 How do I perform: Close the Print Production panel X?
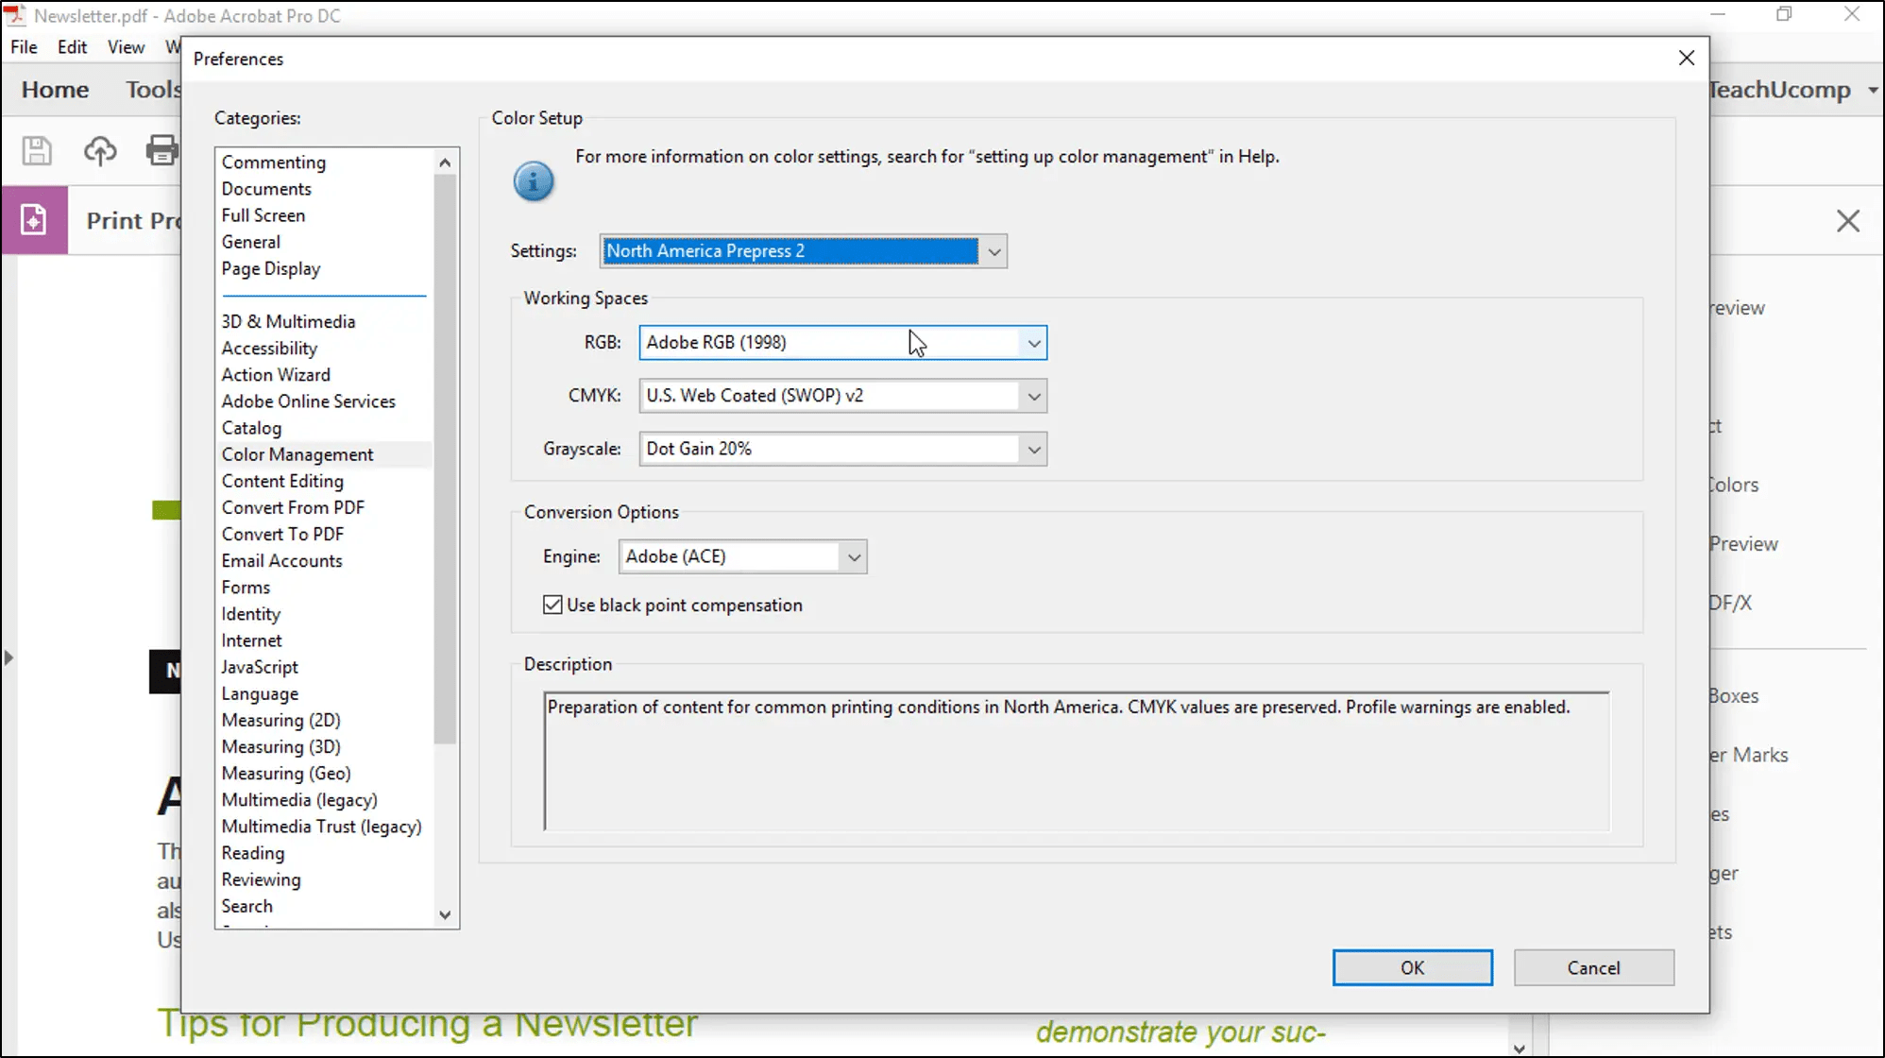pos(1847,221)
